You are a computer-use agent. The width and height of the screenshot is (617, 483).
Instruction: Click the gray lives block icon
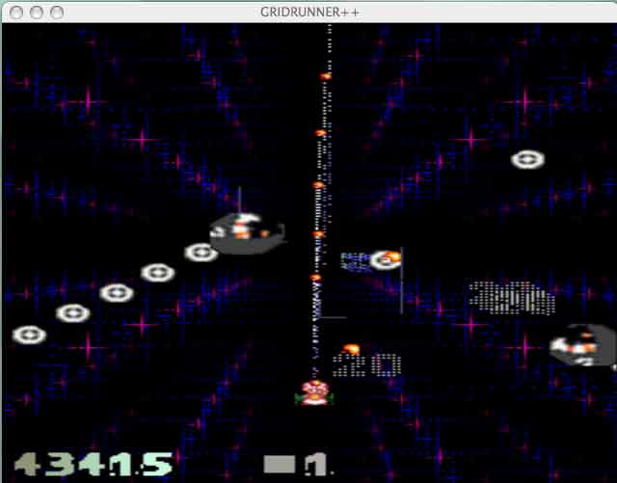point(280,465)
